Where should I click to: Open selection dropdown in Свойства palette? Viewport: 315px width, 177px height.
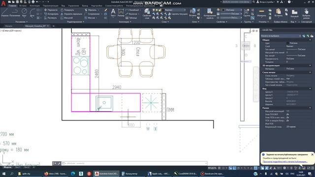pyautogui.click(x=281, y=36)
